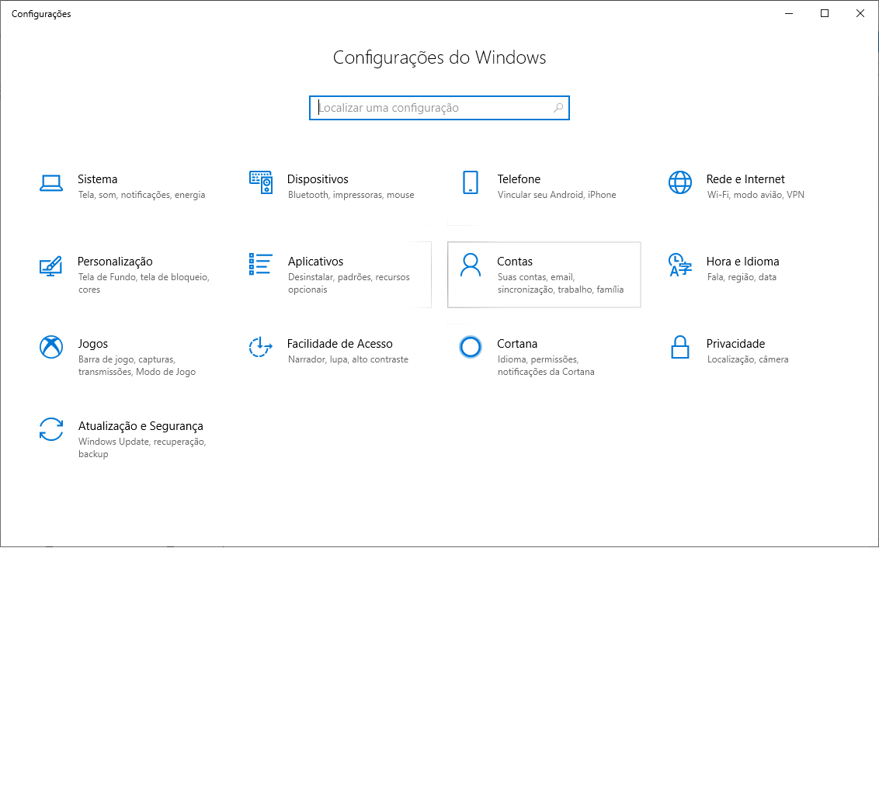Click the Jogos Xbox icon
Screen dimensions: 879x801
51,347
